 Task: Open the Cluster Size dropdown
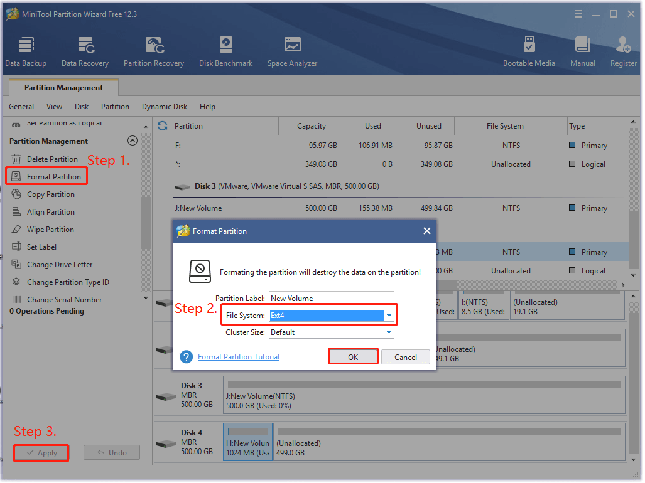click(389, 332)
